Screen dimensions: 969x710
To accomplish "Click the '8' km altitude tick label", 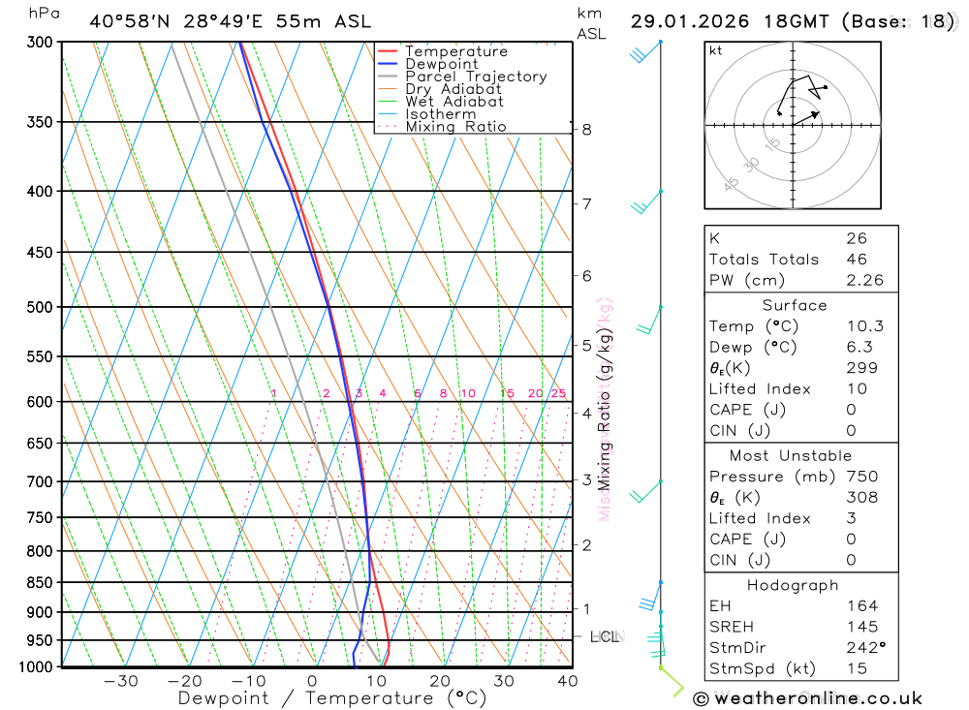I will pos(586,130).
